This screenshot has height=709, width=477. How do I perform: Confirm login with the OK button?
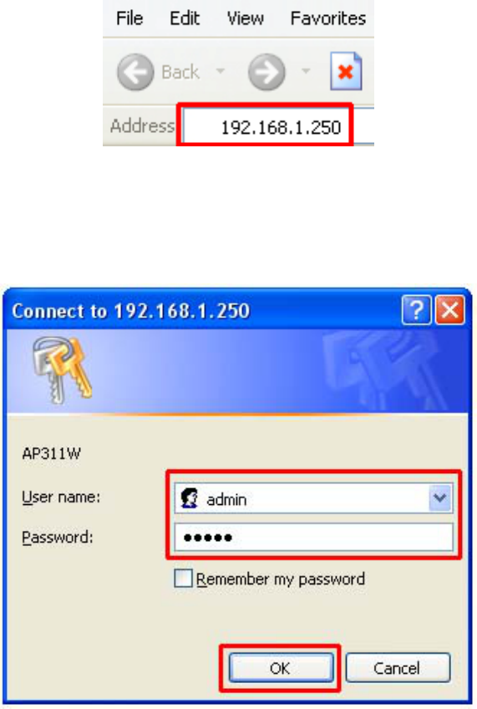pos(281,668)
